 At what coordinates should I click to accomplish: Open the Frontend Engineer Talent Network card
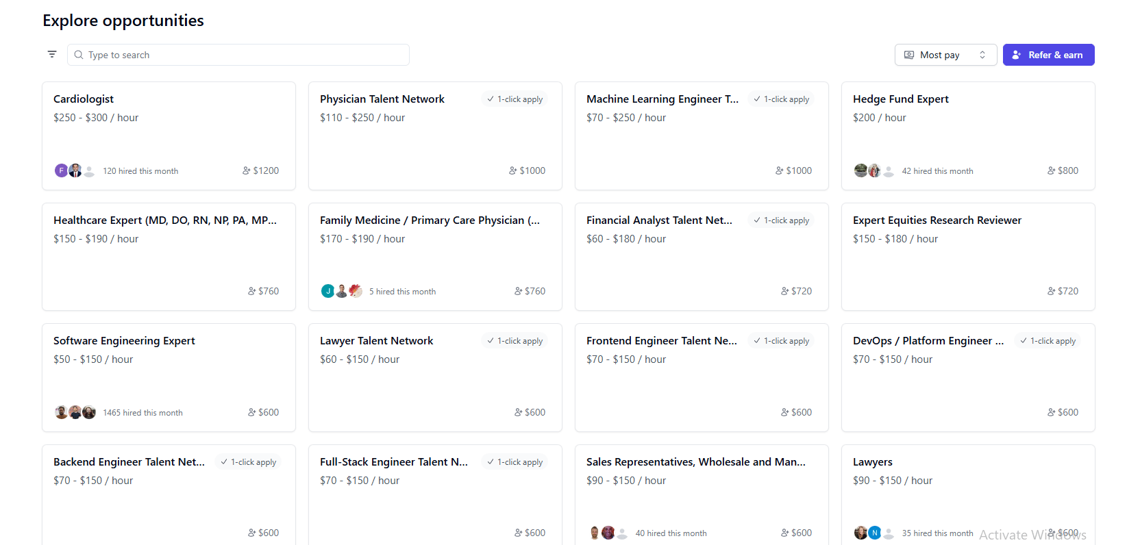tap(702, 377)
